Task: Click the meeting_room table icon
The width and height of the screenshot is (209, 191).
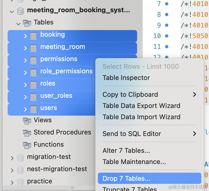Action: pos(33,48)
